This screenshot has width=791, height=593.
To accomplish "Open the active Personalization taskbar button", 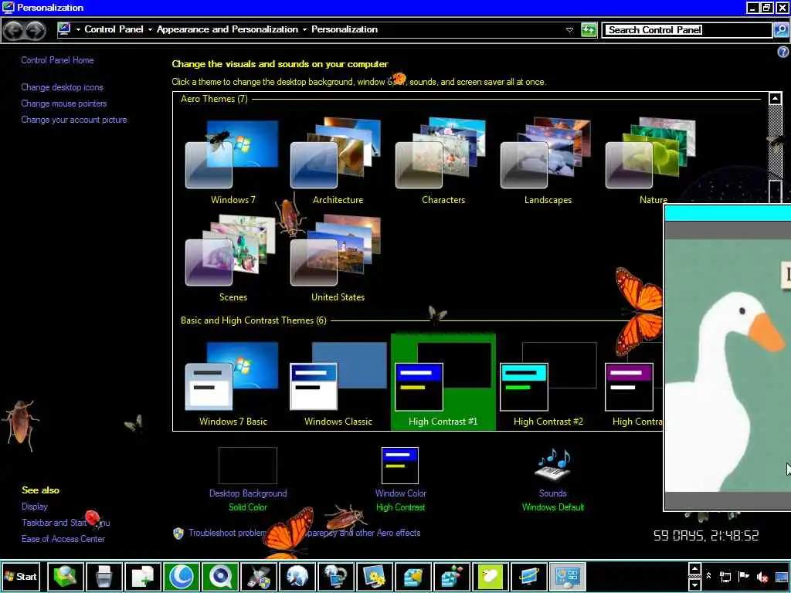I will (x=567, y=576).
